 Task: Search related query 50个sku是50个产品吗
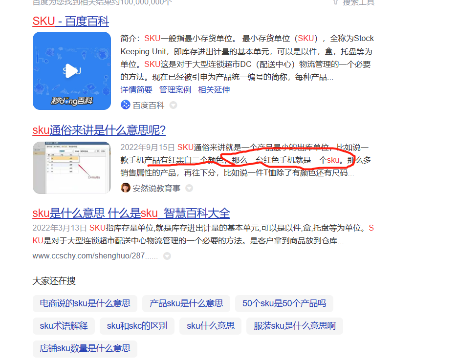click(284, 303)
